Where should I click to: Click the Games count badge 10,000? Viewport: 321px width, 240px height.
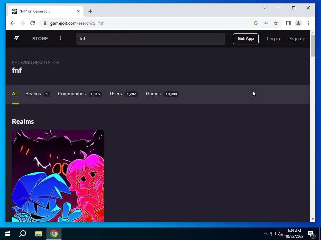[x=171, y=94]
